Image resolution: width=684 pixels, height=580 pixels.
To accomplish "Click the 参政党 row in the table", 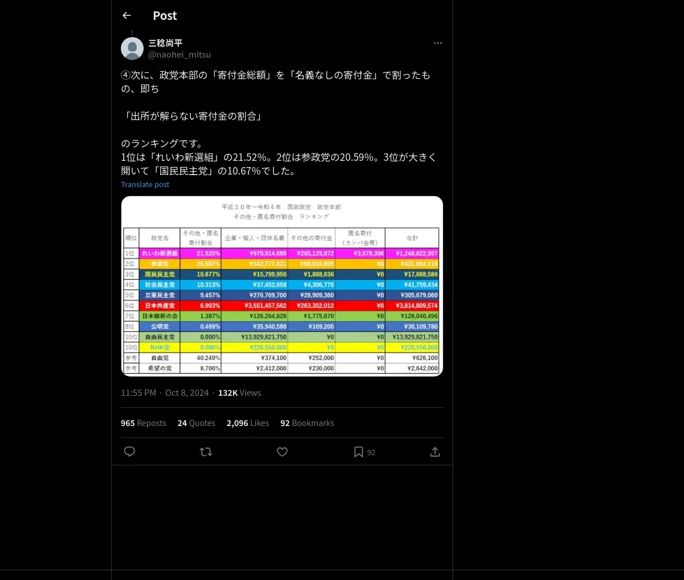I will coord(282,264).
